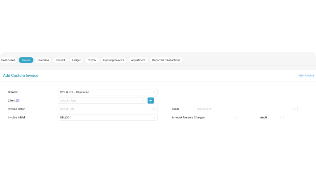Image resolution: width=316 pixels, height=180 pixels.
Task: Switch to the Receipt tab
Action: (60, 60)
